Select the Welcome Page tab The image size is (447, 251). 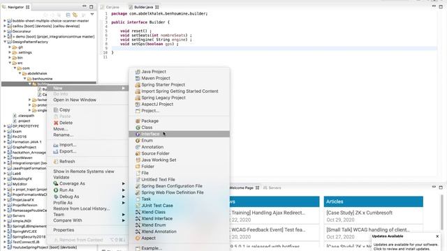[241, 188]
